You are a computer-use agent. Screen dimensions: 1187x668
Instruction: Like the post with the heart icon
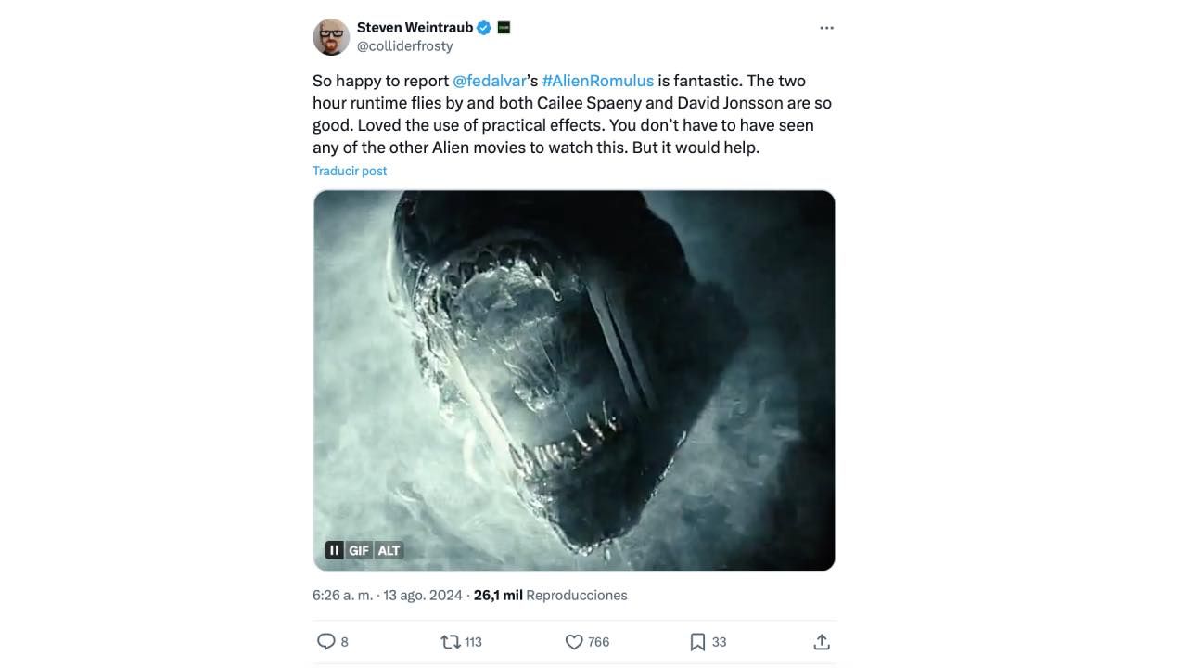click(x=574, y=642)
